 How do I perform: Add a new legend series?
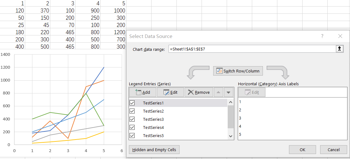tap(142, 92)
